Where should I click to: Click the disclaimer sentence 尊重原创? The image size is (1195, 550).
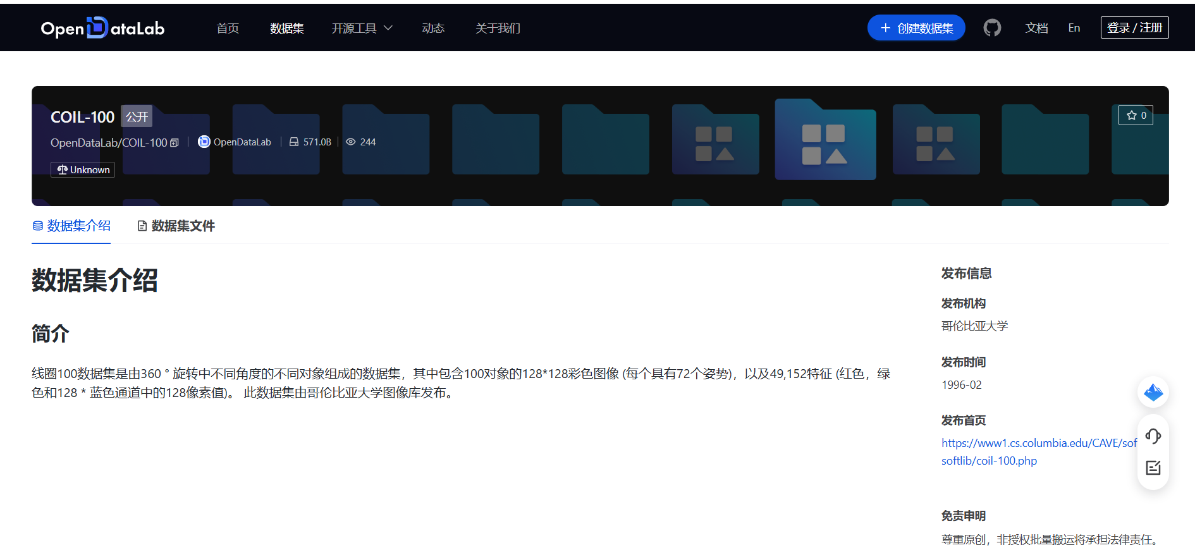pos(1050,540)
